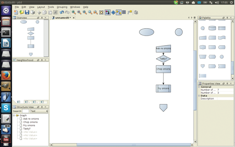235x147 pixels.
Task: Click the third magnifier zoom icon
Action: tap(85, 12)
